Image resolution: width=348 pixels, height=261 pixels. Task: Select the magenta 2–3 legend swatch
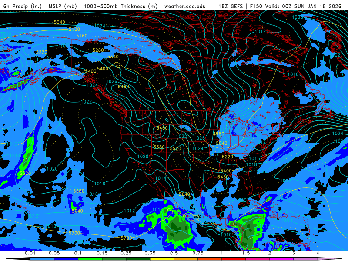282,259
